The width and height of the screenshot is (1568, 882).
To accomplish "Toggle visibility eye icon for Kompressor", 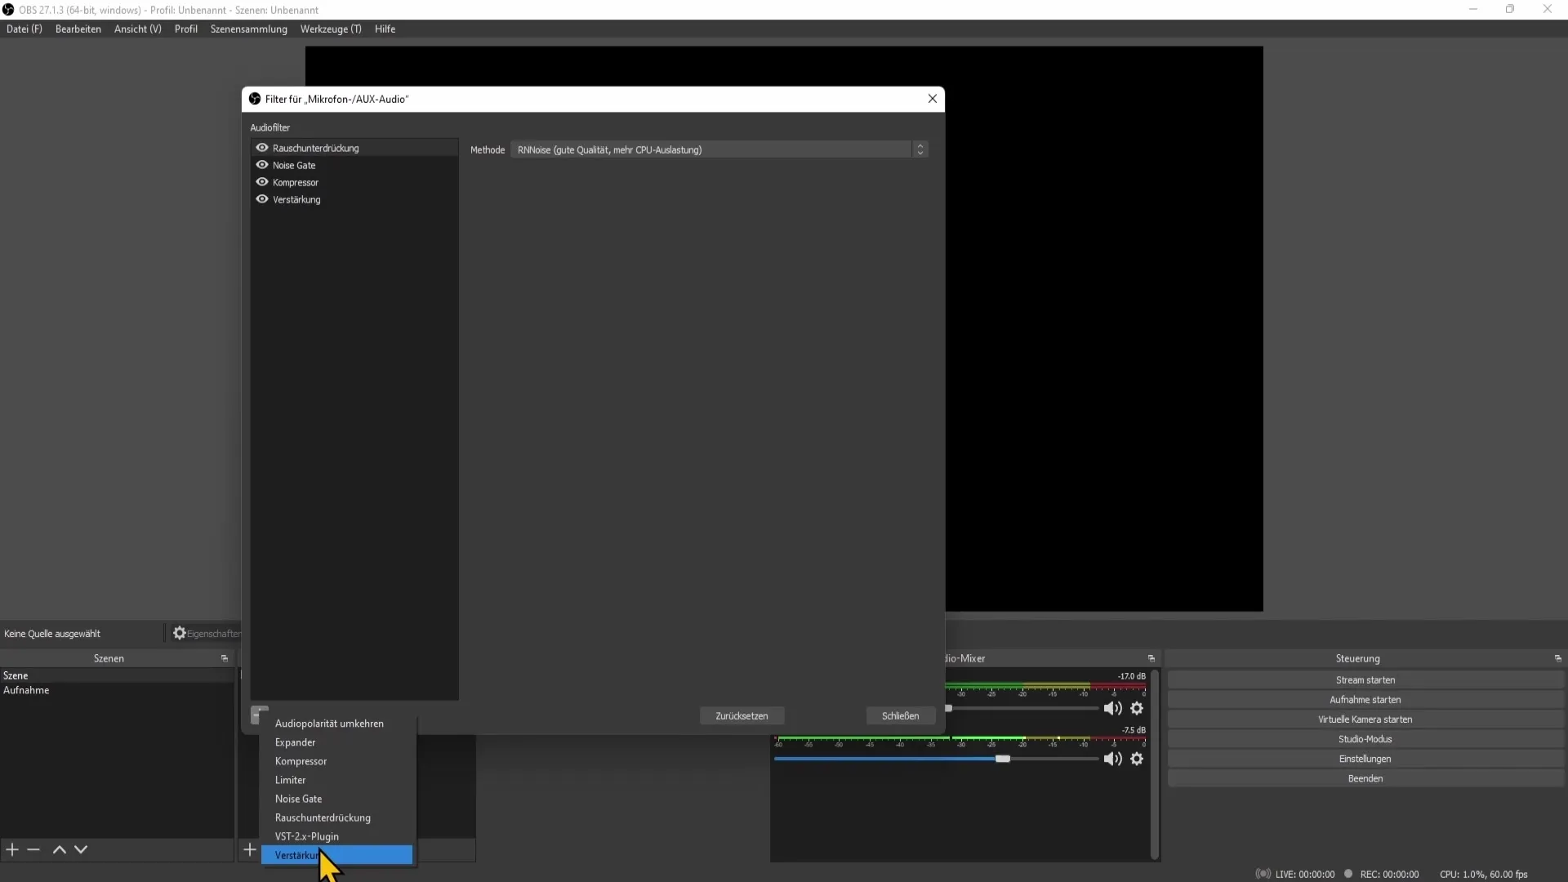I will [261, 181].
